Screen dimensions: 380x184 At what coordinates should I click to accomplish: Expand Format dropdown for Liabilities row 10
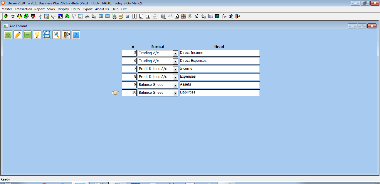pos(175,93)
